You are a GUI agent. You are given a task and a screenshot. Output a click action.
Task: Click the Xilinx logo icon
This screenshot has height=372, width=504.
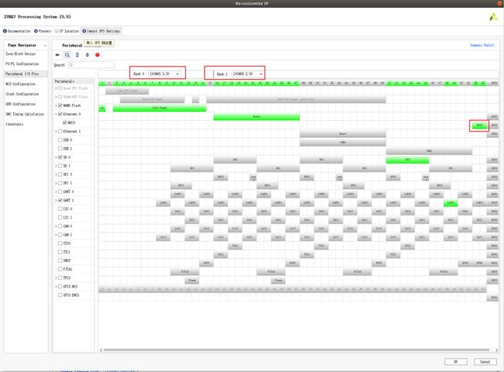(493, 17)
